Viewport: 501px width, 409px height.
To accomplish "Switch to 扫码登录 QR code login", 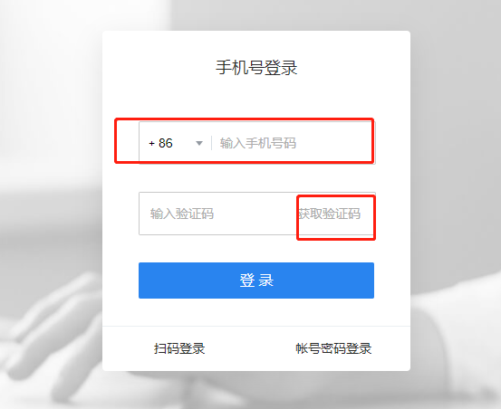I will 179,348.
